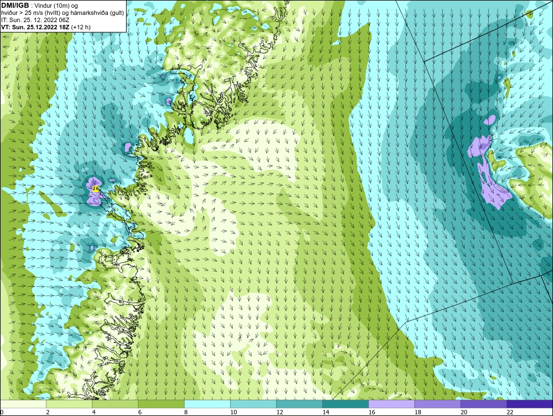Select the 10–12 m/s legend color swatch
Image resolution: width=553 pixels, height=416 pixels.
253,404
